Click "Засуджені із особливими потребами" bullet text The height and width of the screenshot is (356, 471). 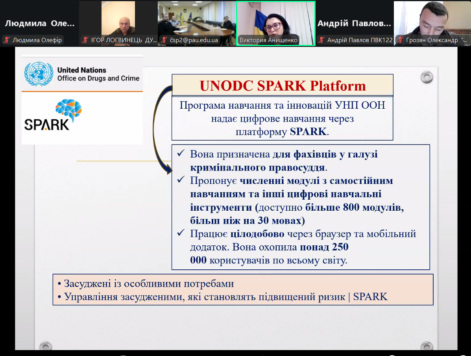[149, 284]
